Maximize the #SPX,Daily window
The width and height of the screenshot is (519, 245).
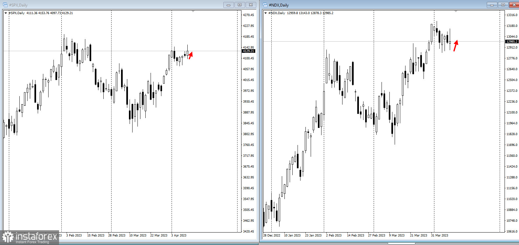coord(239,5)
